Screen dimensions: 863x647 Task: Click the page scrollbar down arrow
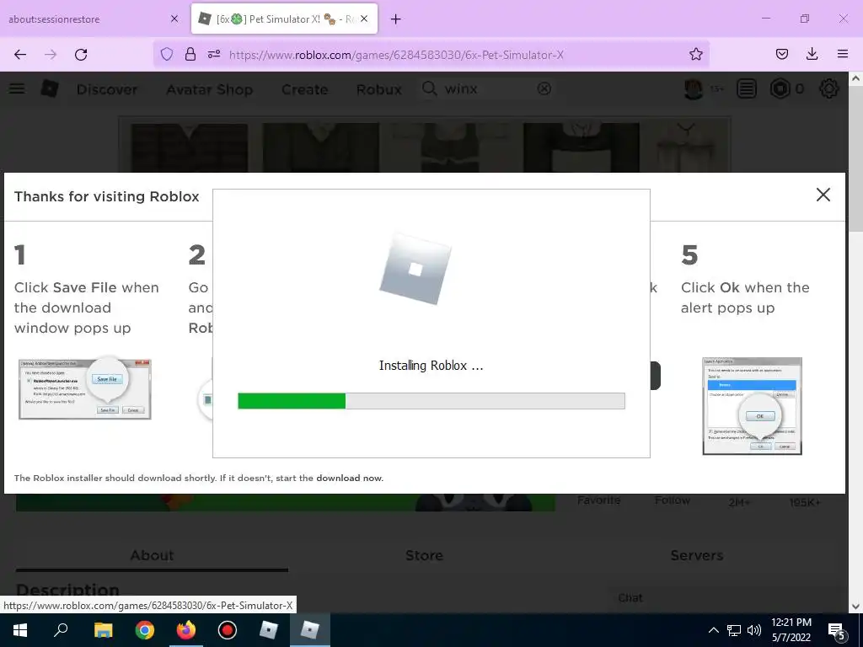tap(855, 607)
